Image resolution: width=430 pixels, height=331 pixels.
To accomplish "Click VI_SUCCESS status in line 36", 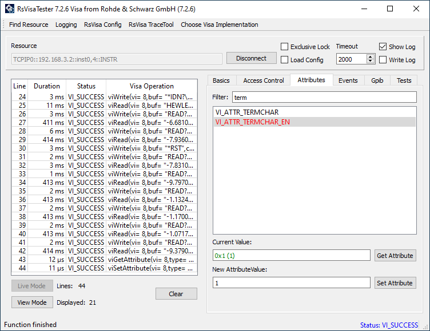I will tap(86, 200).
